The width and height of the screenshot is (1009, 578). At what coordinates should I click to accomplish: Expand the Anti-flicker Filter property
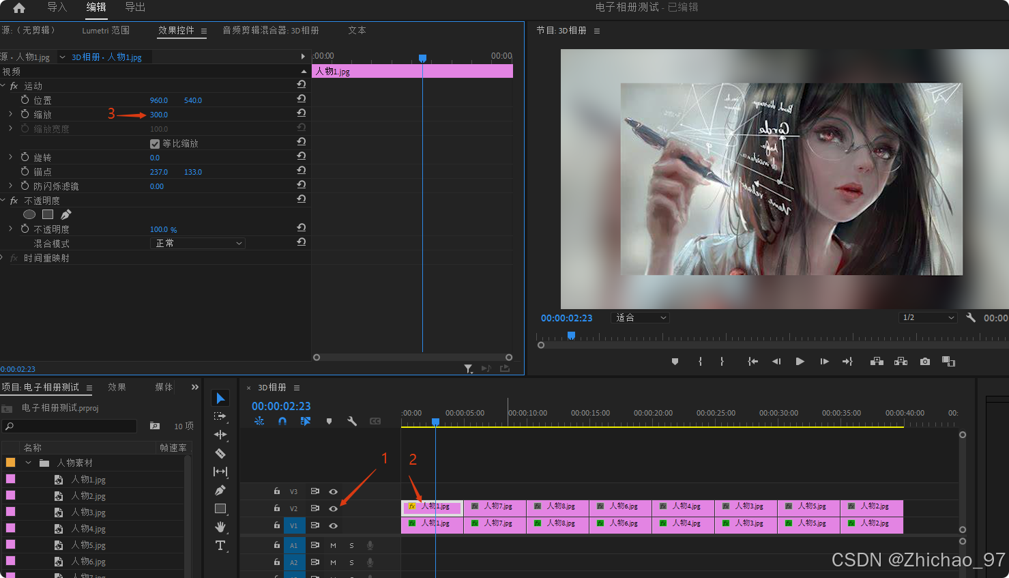10,186
